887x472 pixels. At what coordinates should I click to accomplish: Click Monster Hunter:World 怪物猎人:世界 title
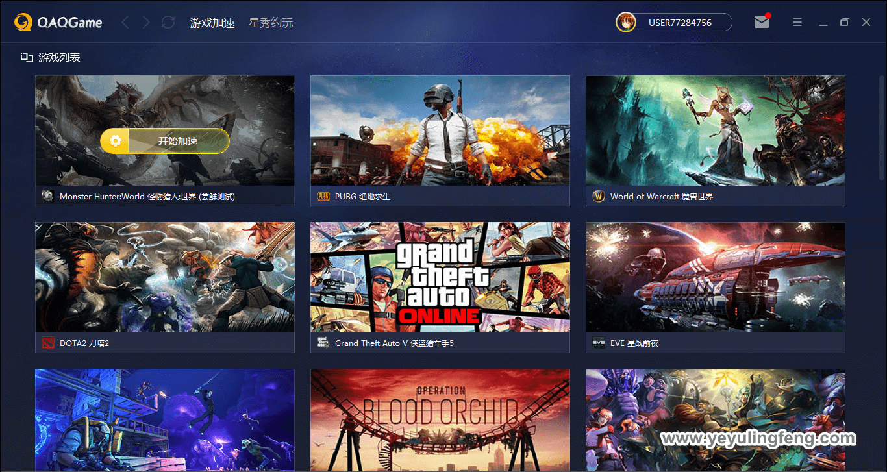[147, 196]
